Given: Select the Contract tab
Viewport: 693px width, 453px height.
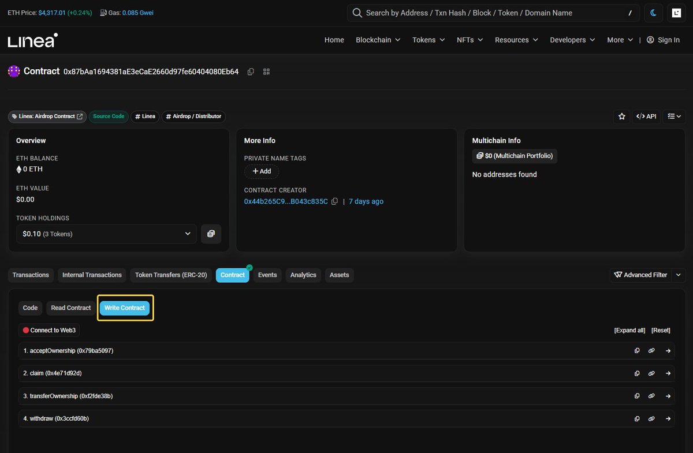Looking at the screenshot, I should (233, 275).
